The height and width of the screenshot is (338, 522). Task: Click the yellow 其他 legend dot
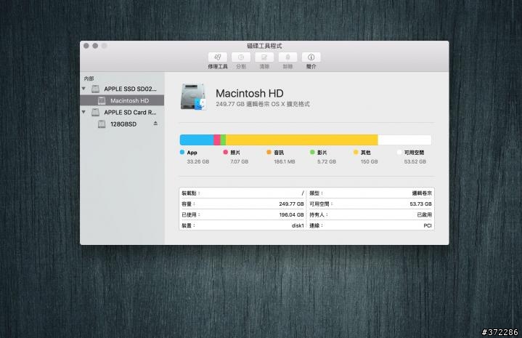(356, 152)
